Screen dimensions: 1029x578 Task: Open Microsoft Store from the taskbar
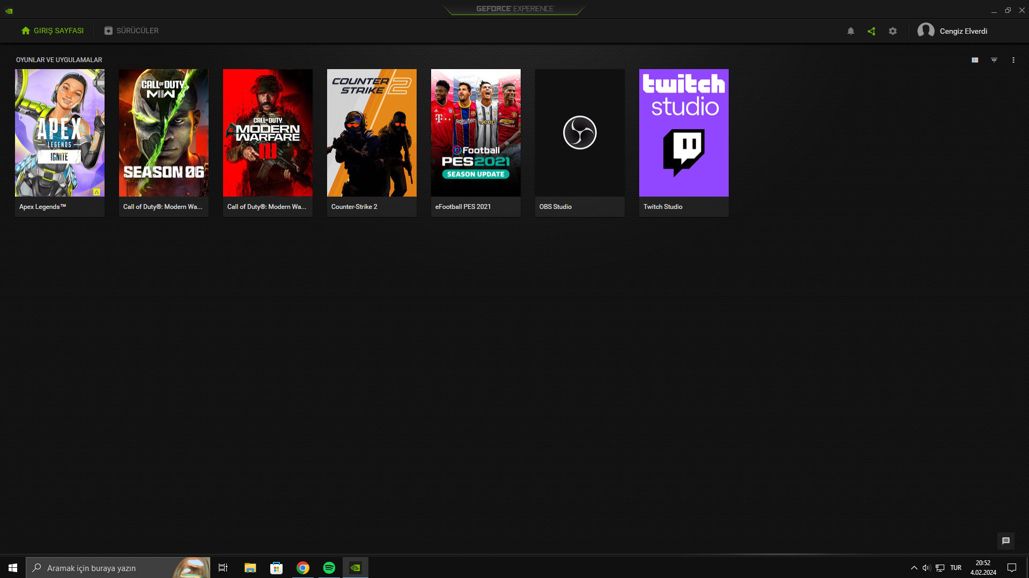point(276,568)
